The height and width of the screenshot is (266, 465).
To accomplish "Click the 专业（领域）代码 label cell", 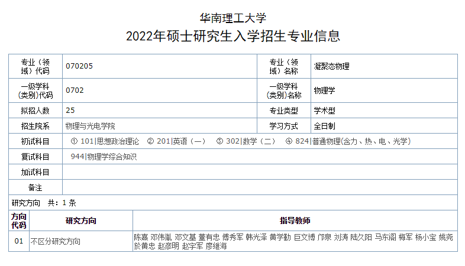I will (x=35, y=66).
